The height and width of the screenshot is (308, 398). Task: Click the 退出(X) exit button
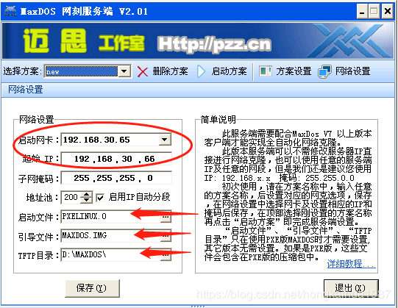pos(351,288)
